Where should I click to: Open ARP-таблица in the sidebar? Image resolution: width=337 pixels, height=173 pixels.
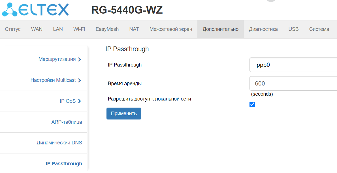[67, 122]
